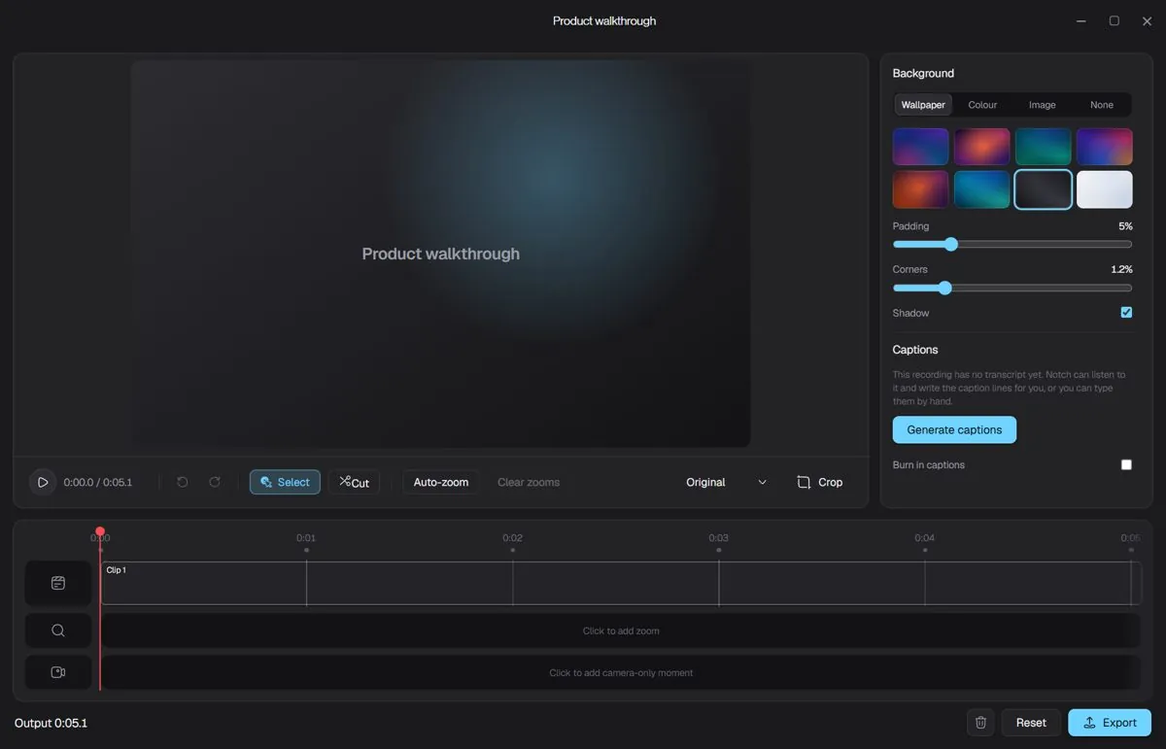
Task: Enable Burn in captions checkbox
Action: pyautogui.click(x=1126, y=464)
